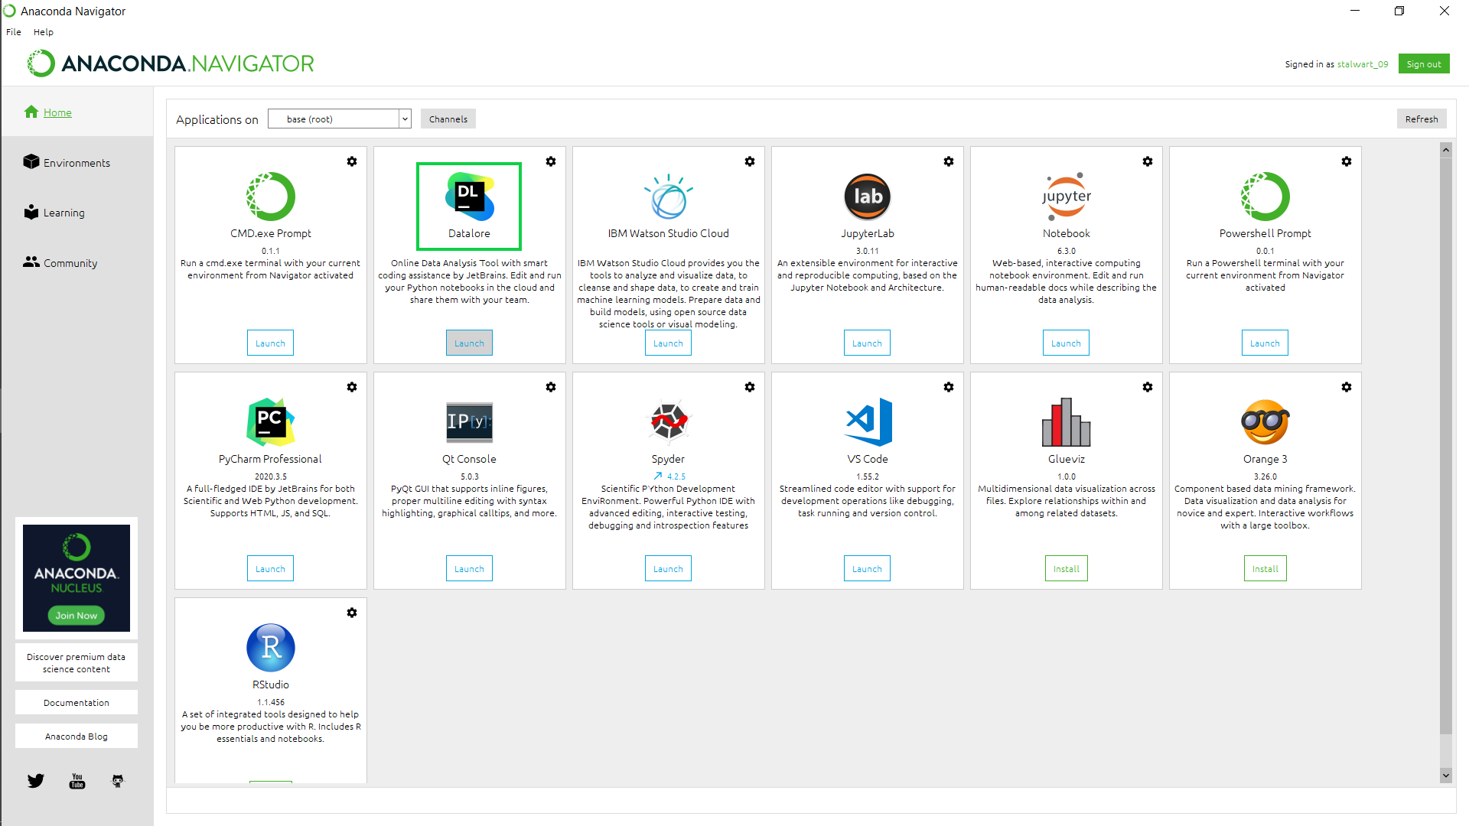Screen dimensions: 1469x826
Task: Launch Jupyter Notebook
Action: [x=1066, y=343]
